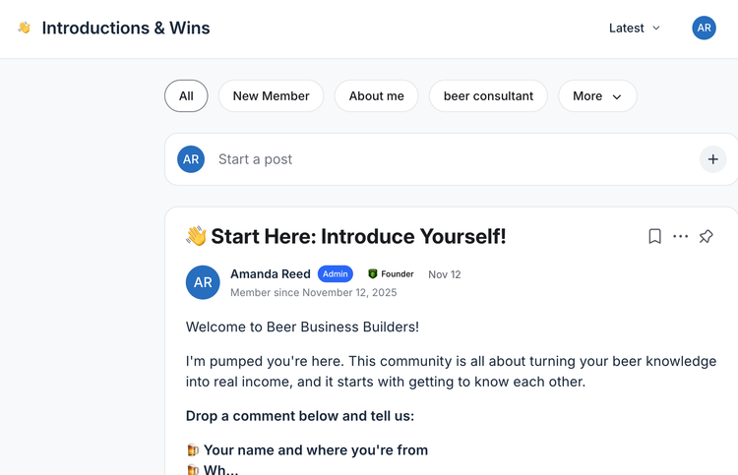Open the post's three-dot options menu
Image resolution: width=738 pixels, height=475 pixels.
tap(680, 236)
